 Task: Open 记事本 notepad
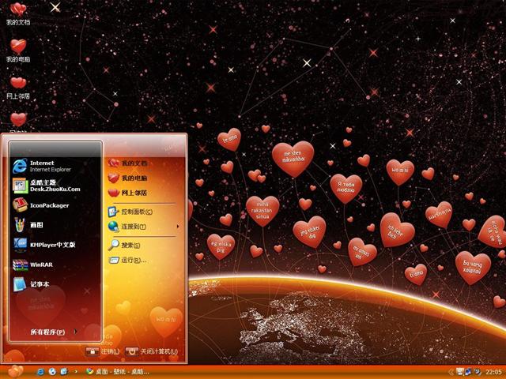coord(31,284)
